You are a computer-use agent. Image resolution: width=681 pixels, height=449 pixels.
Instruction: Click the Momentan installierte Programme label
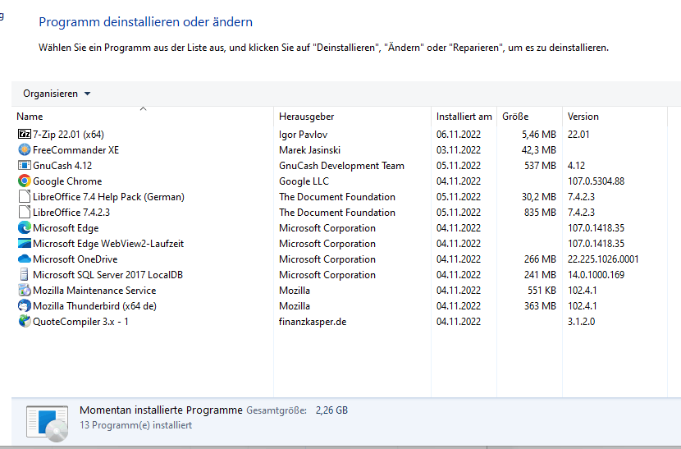(x=161, y=410)
